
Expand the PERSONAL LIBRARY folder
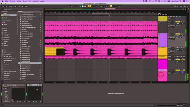(19, 14)
